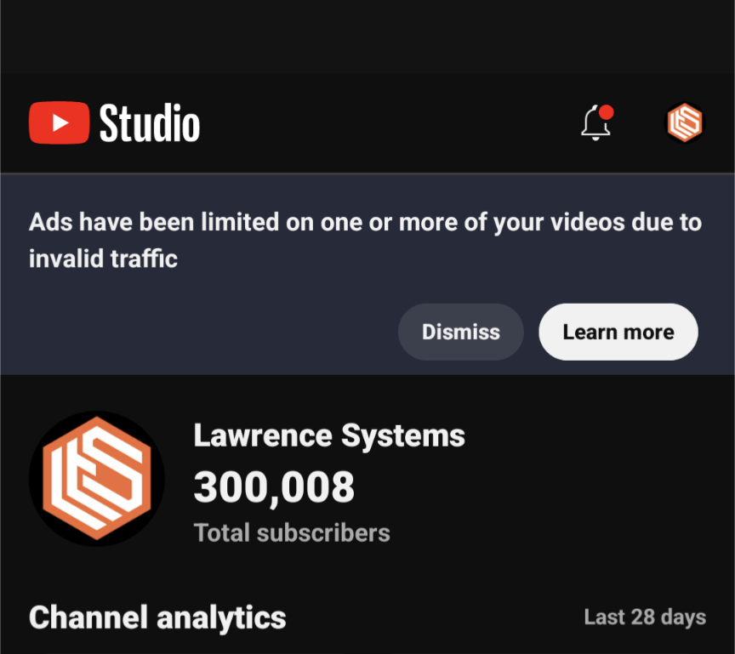Open the Channel analytics section heading
The image size is (735, 654).
(157, 617)
